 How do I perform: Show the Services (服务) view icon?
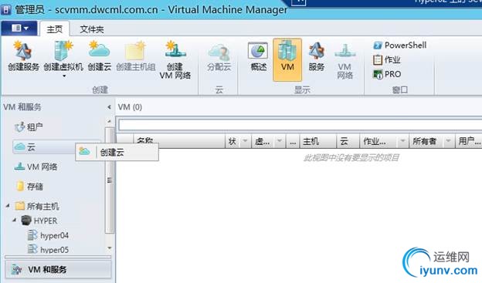tap(317, 57)
